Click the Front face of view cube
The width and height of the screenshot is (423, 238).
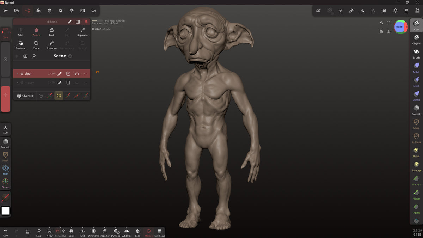pos(399,27)
